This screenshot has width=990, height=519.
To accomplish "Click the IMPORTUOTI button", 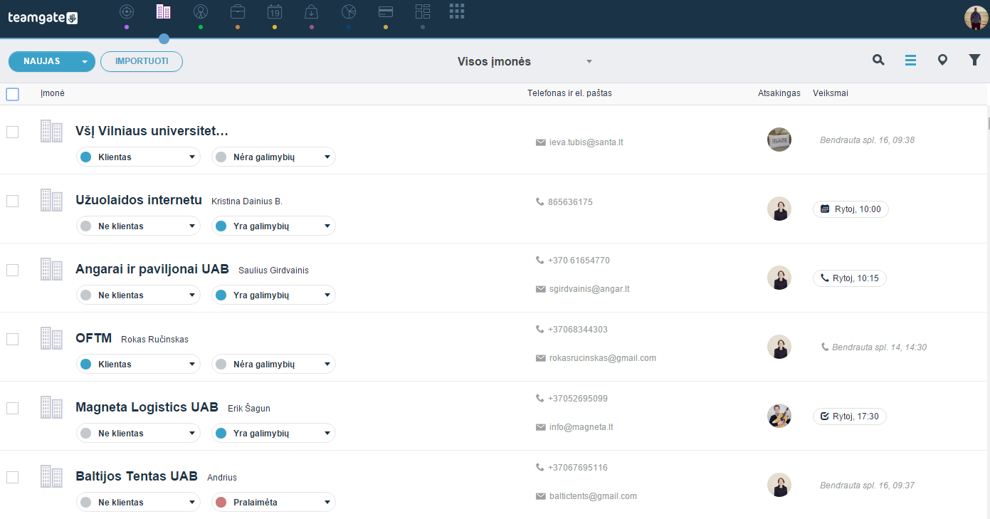I will [x=142, y=61].
